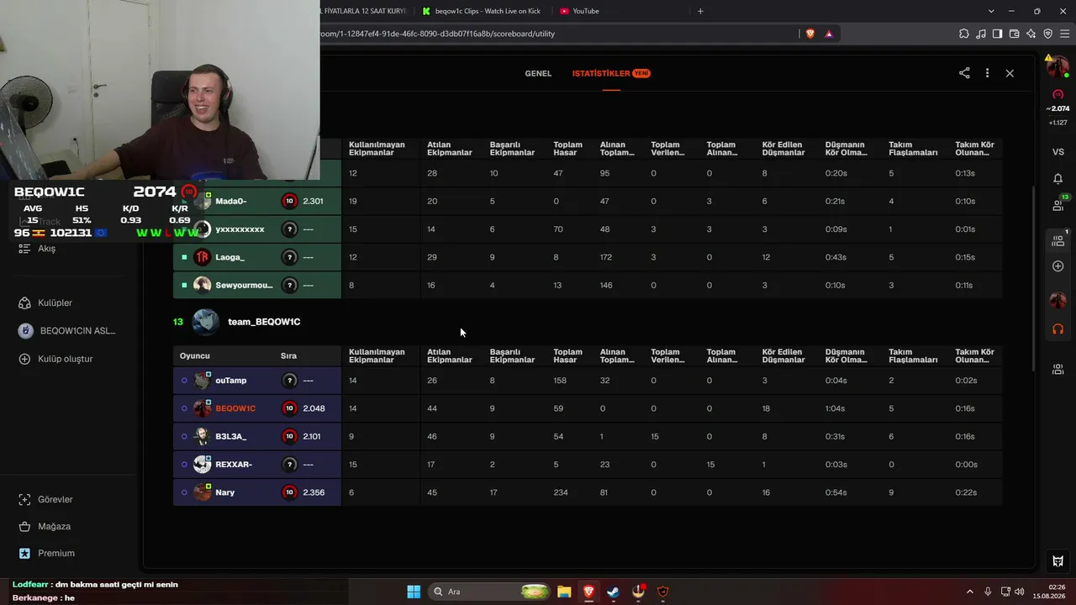Image resolution: width=1076 pixels, height=605 pixels.
Task: Sort team_BEQOW1C table by Toplam Hasar
Action: pyautogui.click(x=567, y=355)
